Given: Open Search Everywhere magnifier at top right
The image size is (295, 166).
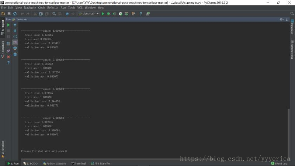Looking at the screenshot, I should (x=292, y=14).
